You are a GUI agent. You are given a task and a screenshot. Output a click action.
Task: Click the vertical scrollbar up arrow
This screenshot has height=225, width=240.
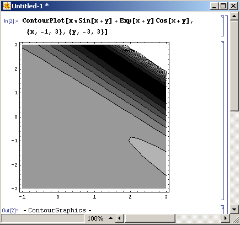234,16
